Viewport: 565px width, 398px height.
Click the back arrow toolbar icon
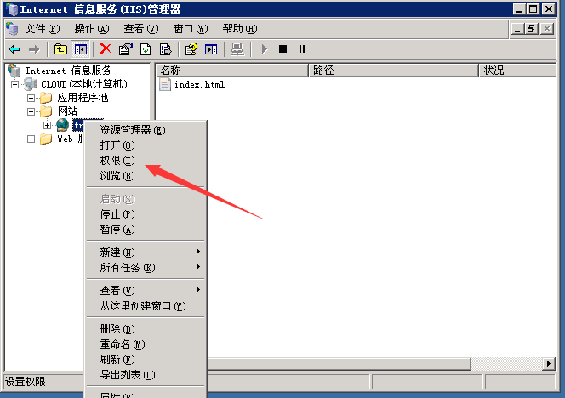tap(14, 49)
